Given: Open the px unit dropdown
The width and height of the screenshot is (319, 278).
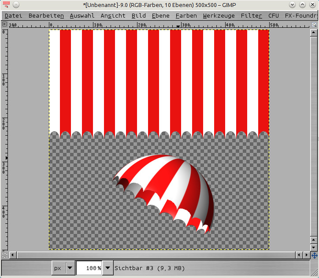Looking at the screenshot, I should tap(64, 268).
